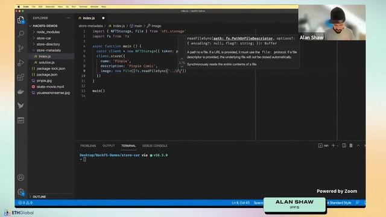Create a new terminal with plus icon

(334, 146)
